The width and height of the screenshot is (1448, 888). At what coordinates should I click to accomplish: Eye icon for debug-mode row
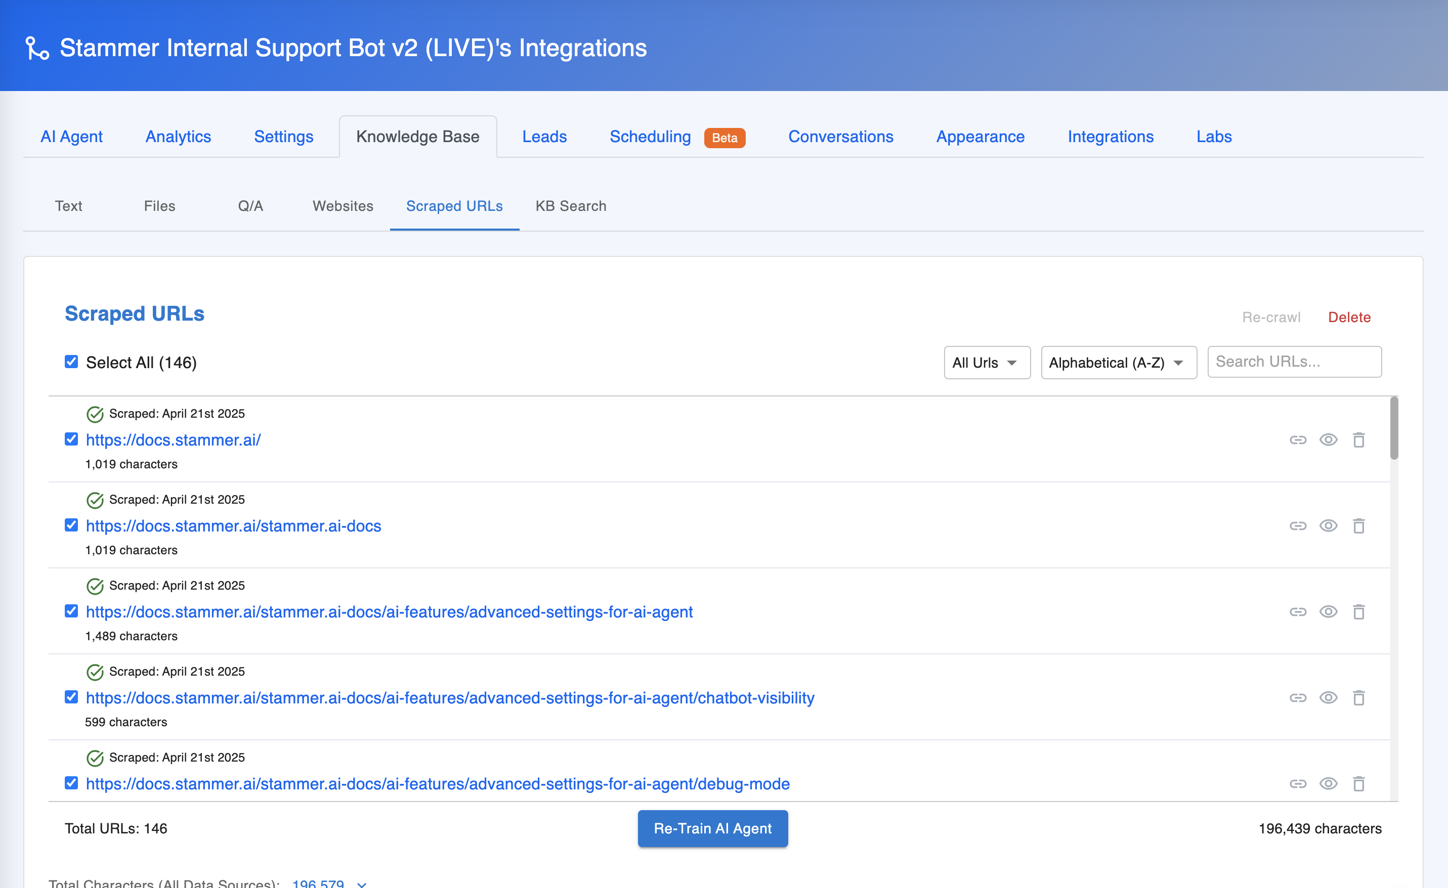(1328, 783)
